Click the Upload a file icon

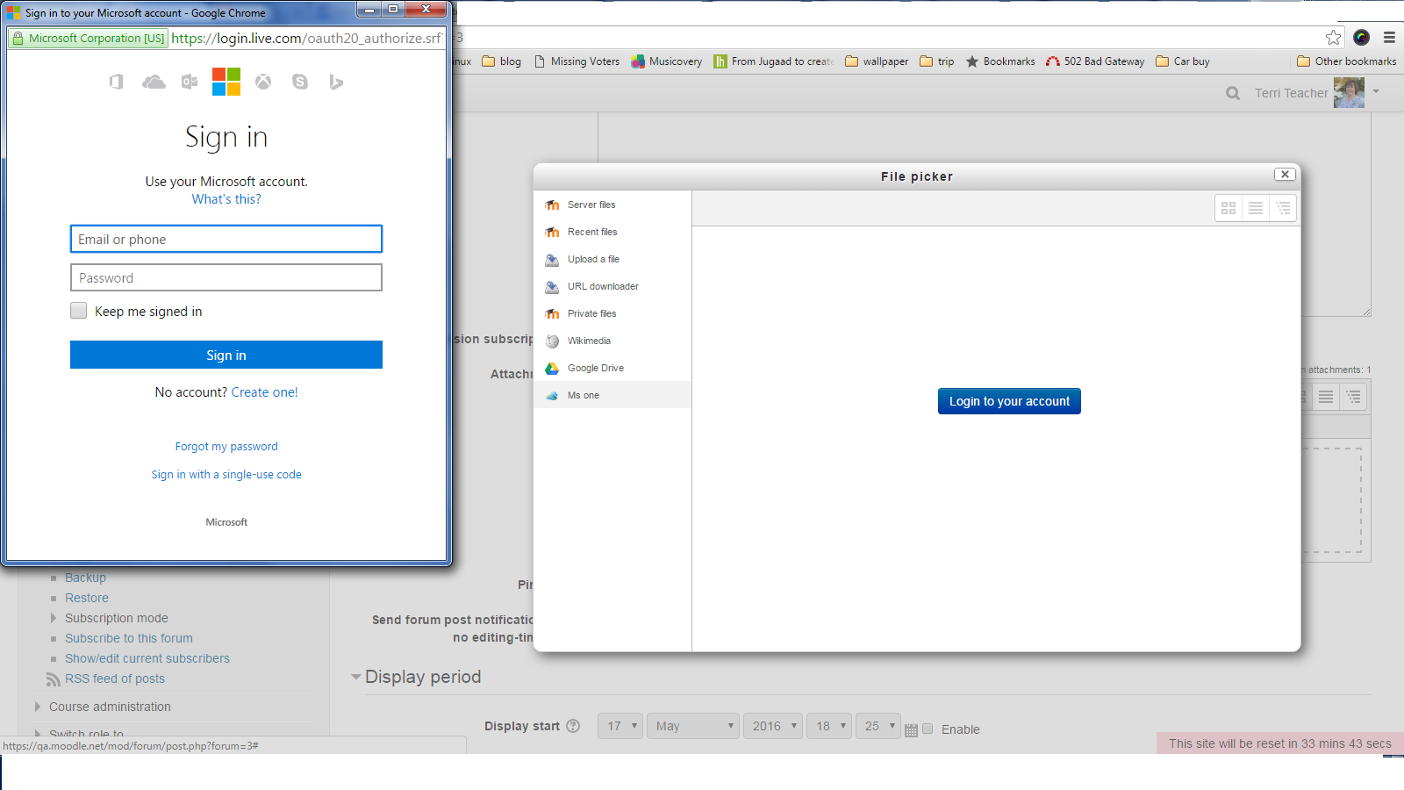pos(552,260)
